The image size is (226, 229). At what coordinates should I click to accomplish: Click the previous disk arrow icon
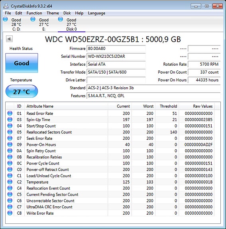point(9,39)
